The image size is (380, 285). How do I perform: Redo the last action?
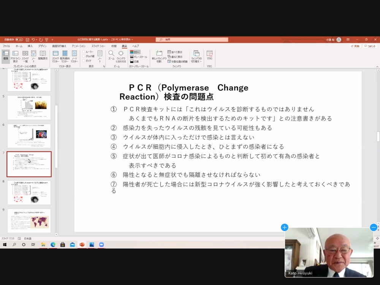[x=41, y=40]
